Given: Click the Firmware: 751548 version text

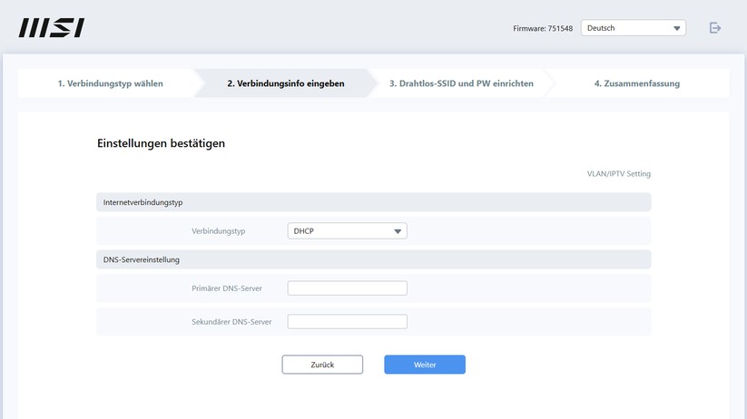Looking at the screenshot, I should [542, 29].
